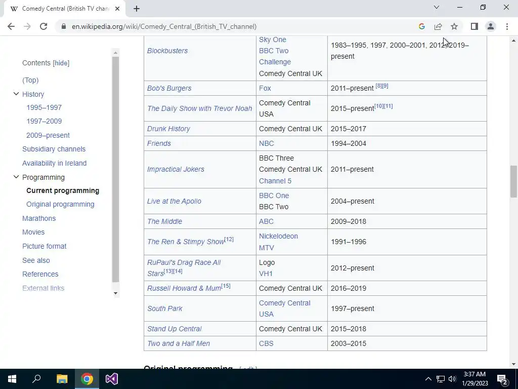Go to 1997–2009 subsection

click(x=44, y=121)
